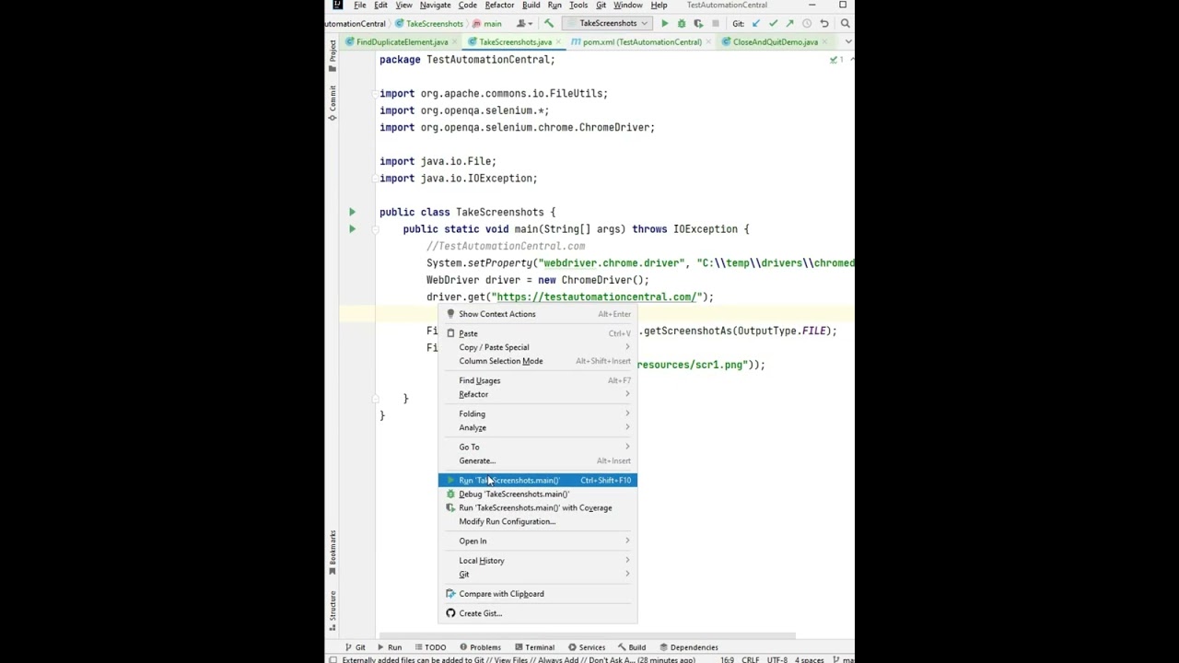Close the TakeScreenshots.java tab
Viewport: 1179px width, 663px height.
pyautogui.click(x=558, y=42)
